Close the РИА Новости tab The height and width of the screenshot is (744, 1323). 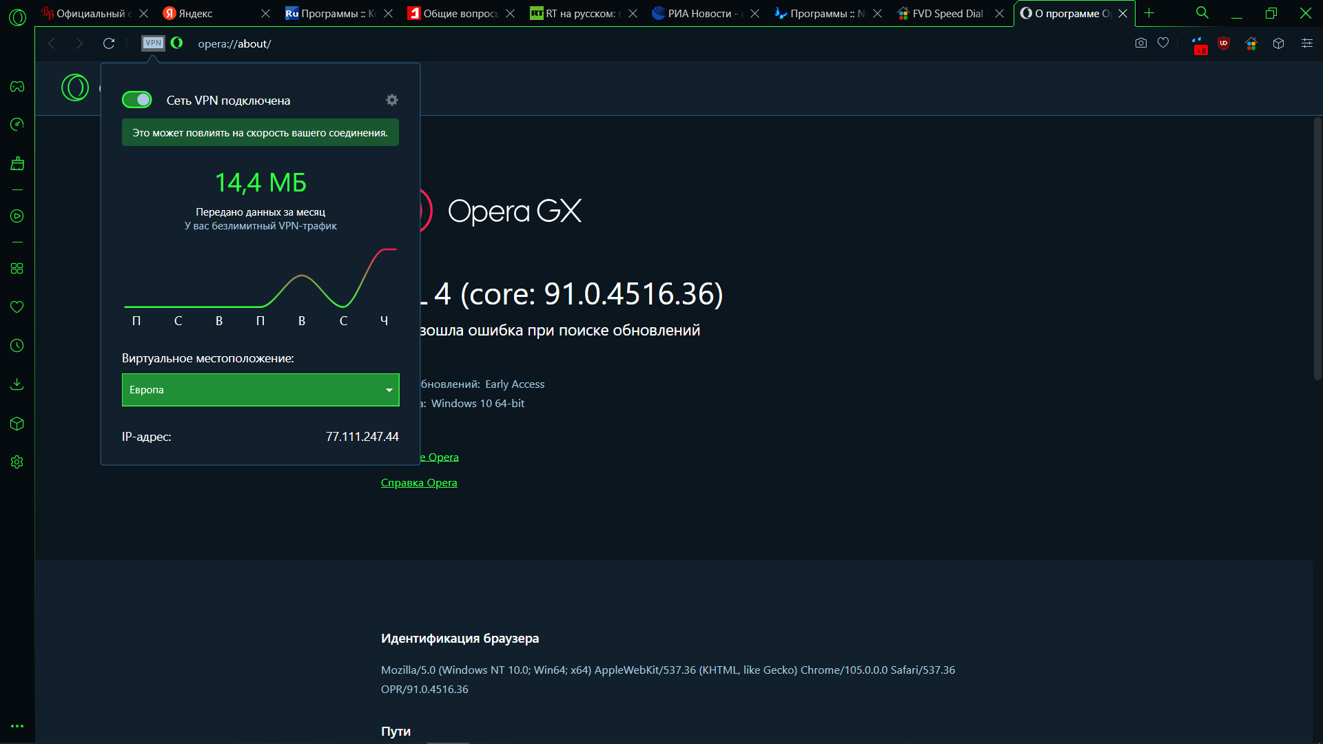click(755, 13)
